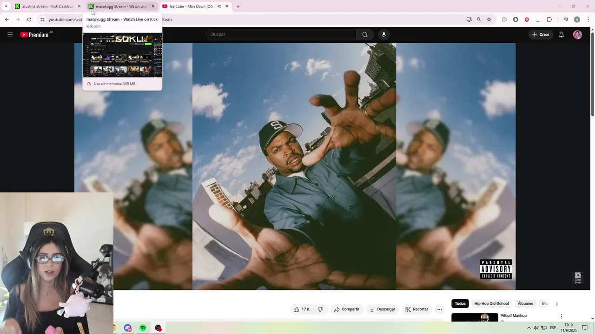The width and height of the screenshot is (595, 334).
Task: Select the Álbumes filter chip
Action: [525, 304]
